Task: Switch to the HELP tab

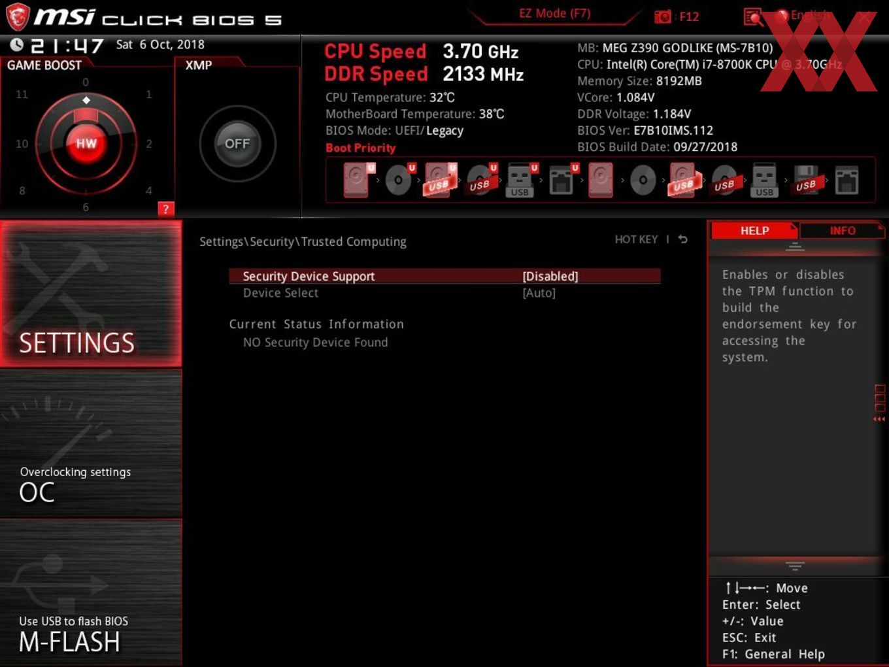Action: point(754,230)
